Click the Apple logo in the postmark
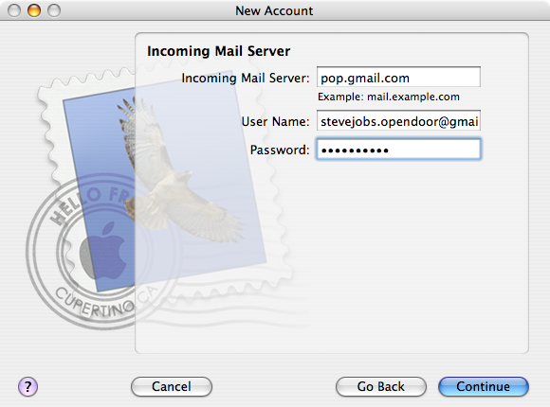 click(x=103, y=251)
